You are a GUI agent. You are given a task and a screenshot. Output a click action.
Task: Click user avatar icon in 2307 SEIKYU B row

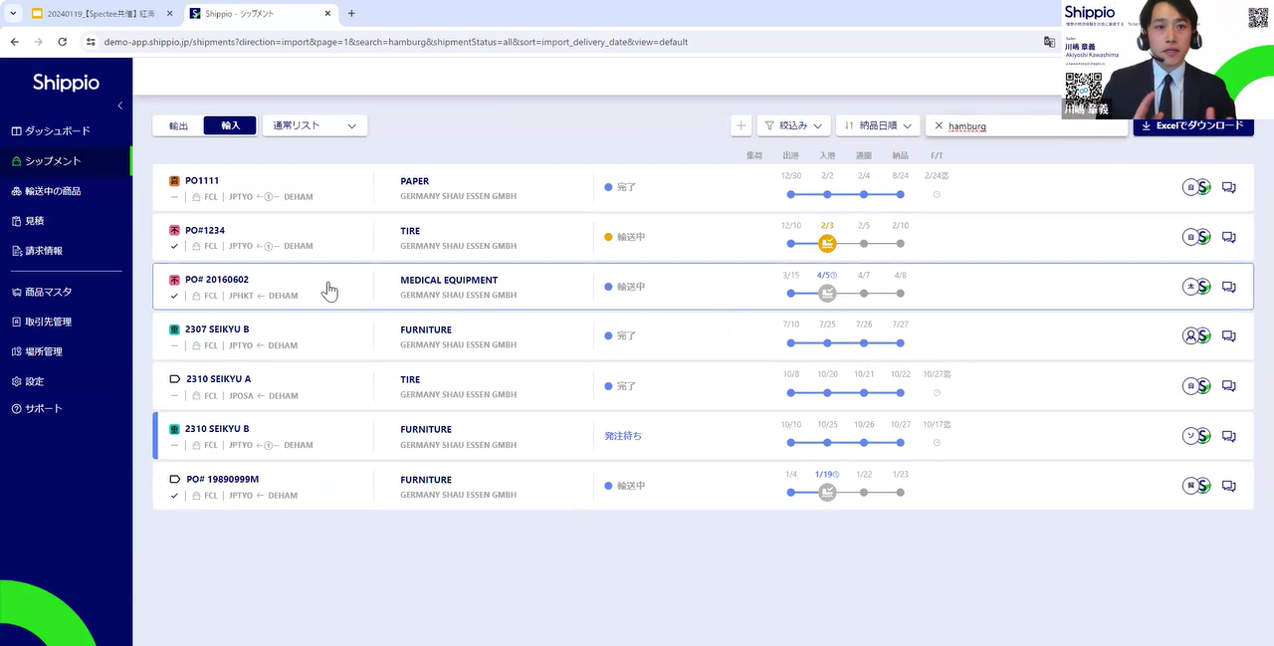pos(1190,336)
